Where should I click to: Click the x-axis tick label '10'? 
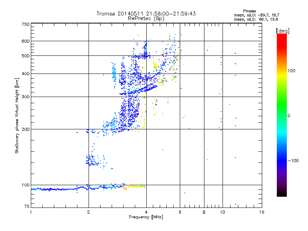pos(223,212)
